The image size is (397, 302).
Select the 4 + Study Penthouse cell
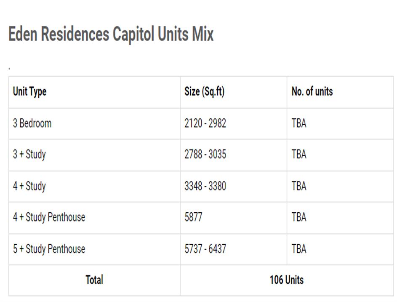[49, 217]
